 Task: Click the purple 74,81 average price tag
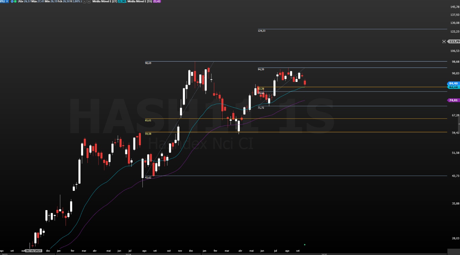(x=453, y=100)
